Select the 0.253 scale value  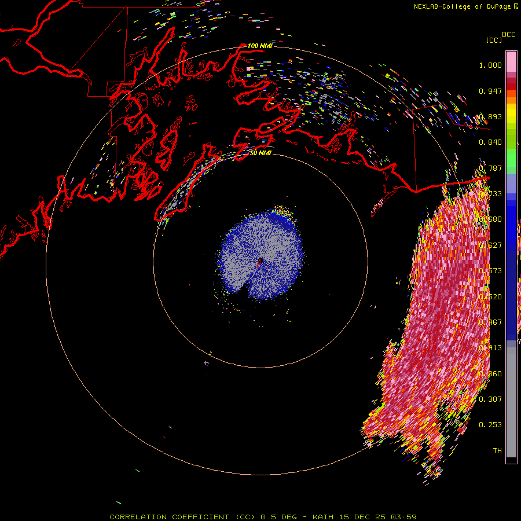490,425
